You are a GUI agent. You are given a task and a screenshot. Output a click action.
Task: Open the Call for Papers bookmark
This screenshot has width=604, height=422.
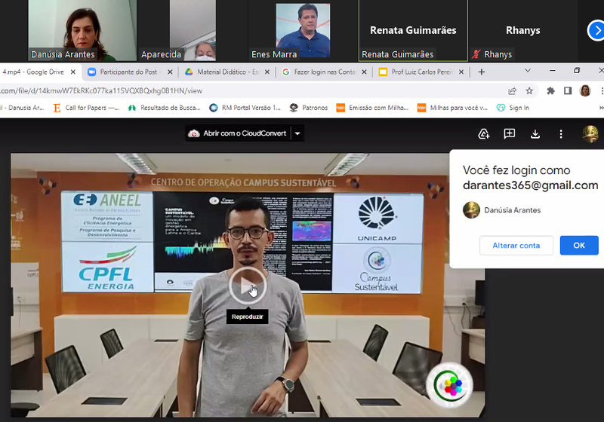click(x=86, y=108)
